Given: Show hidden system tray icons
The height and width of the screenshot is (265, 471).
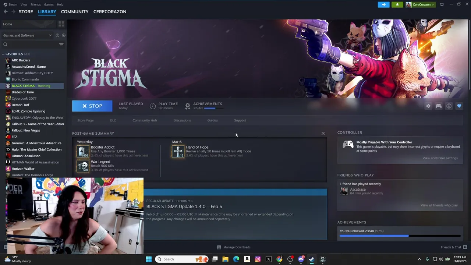Looking at the screenshot, I should tap(419, 259).
